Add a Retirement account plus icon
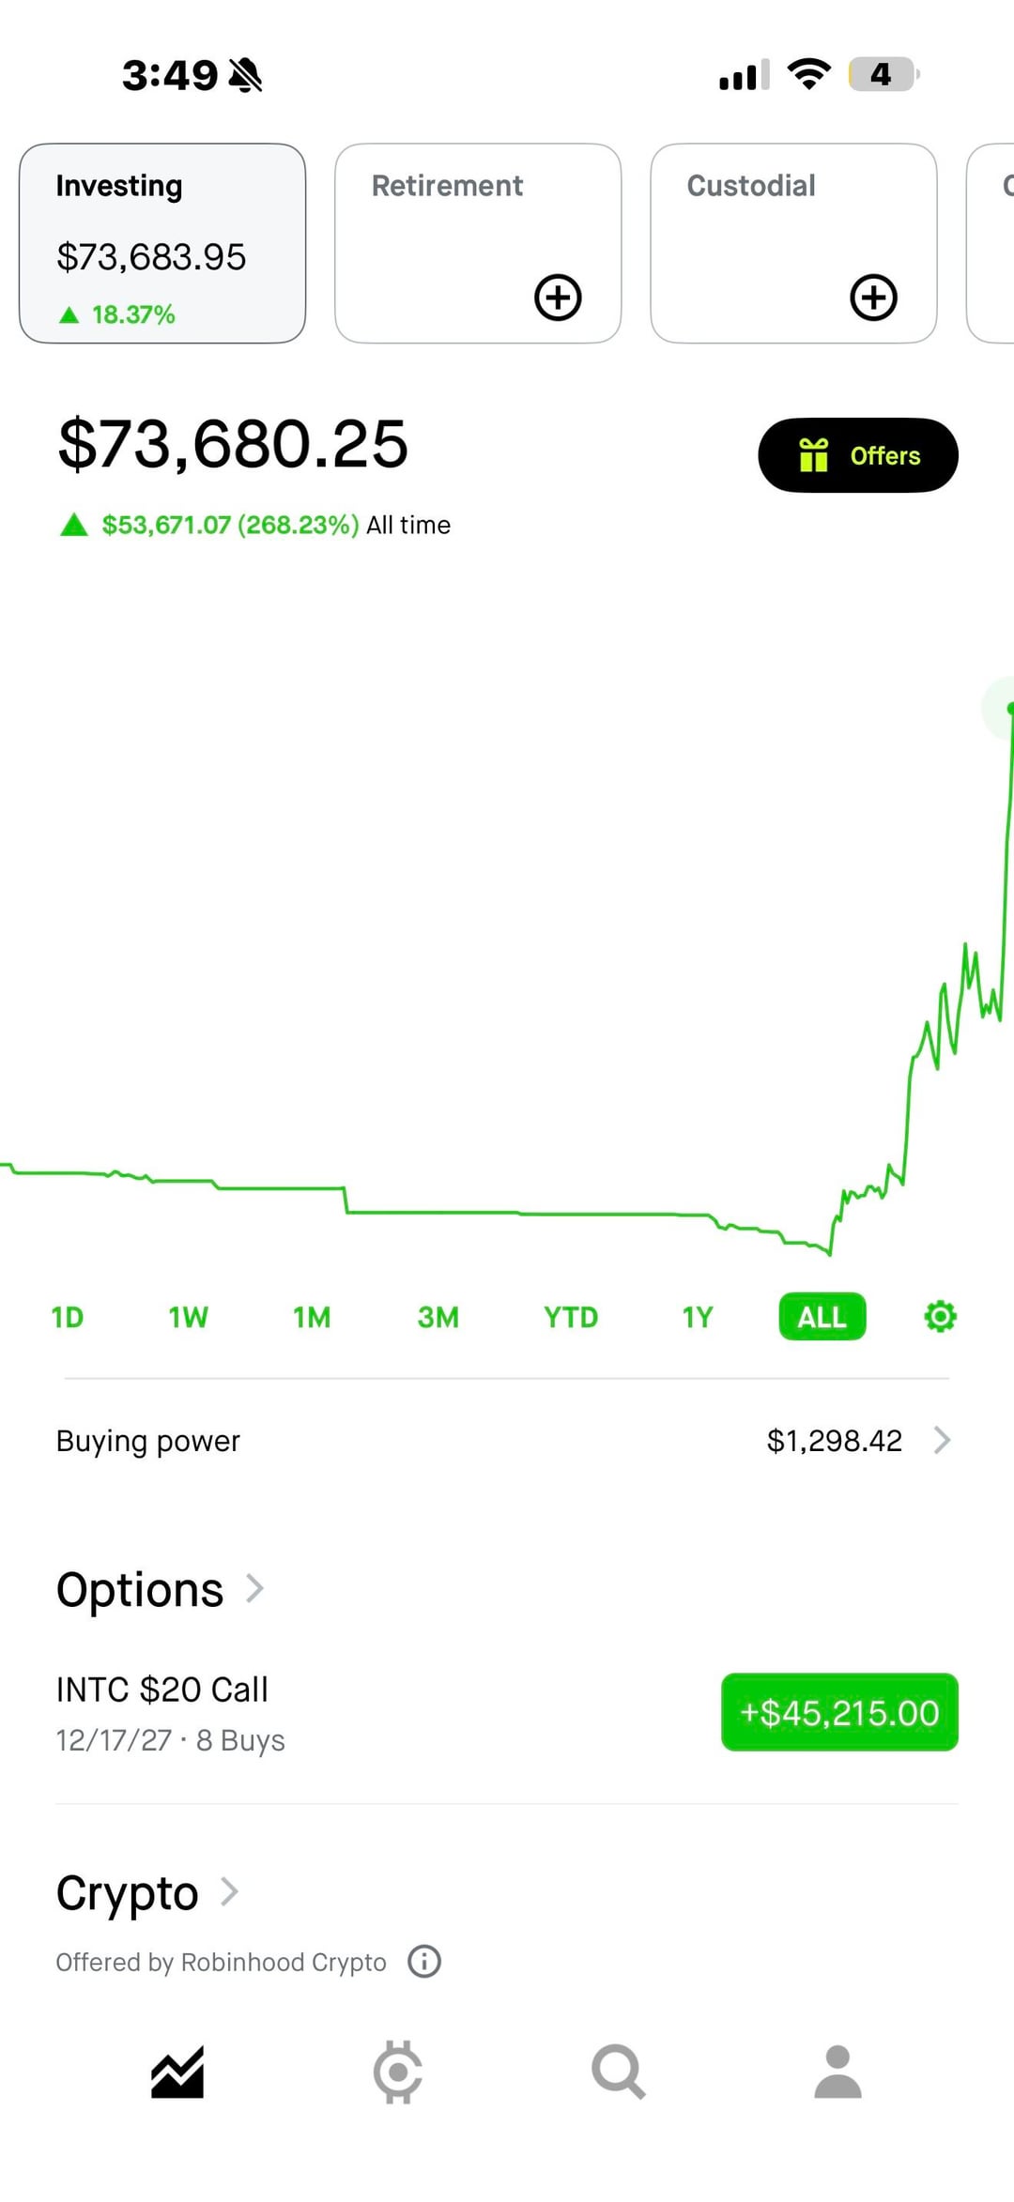The width and height of the screenshot is (1014, 2202). [x=558, y=298]
